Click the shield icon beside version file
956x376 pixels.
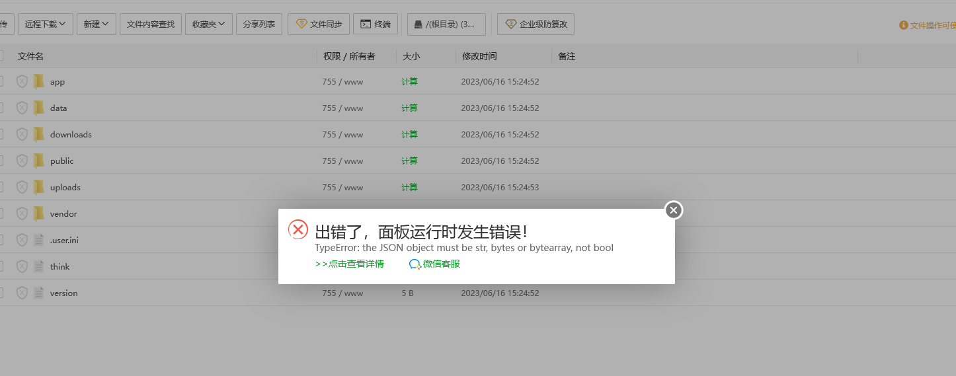coord(22,293)
